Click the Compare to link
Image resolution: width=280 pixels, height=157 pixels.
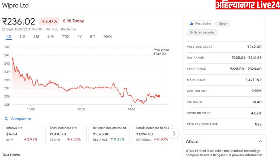[x=21, y=119]
